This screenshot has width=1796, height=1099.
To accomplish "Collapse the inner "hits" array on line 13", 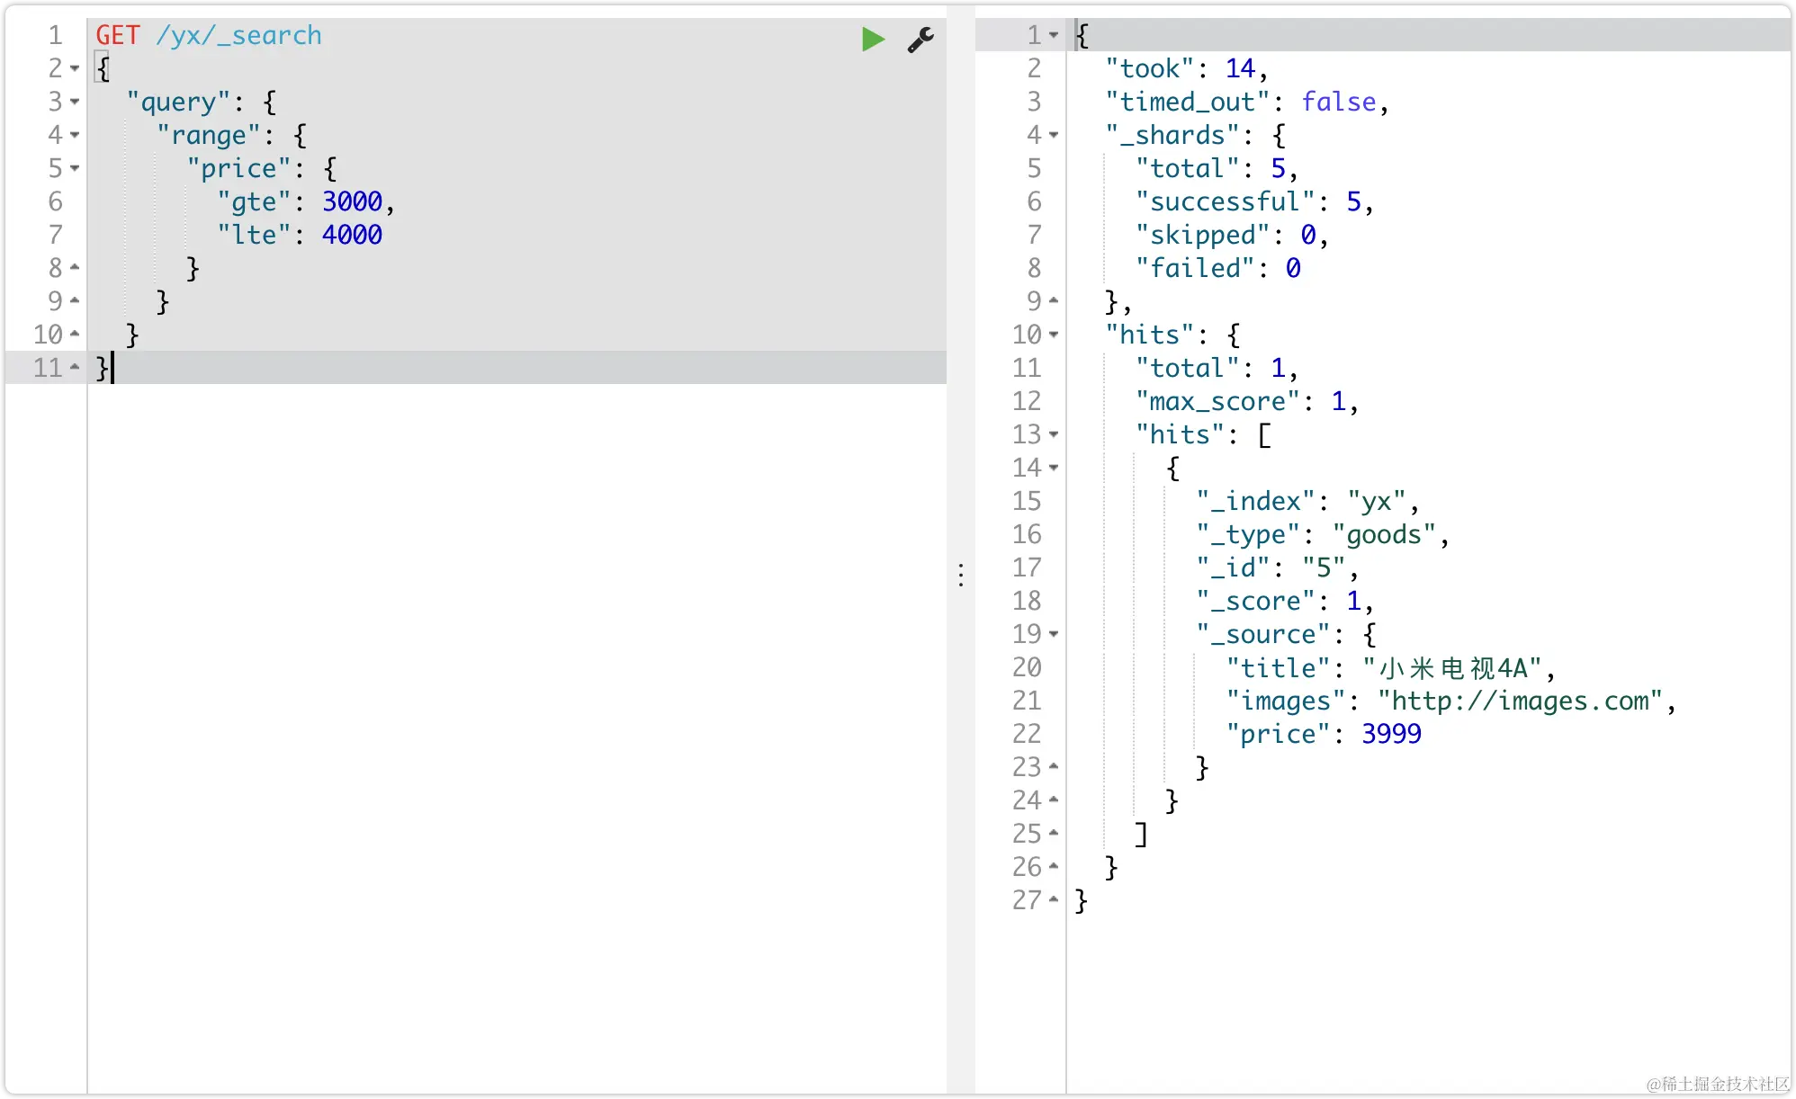I will click(1054, 434).
